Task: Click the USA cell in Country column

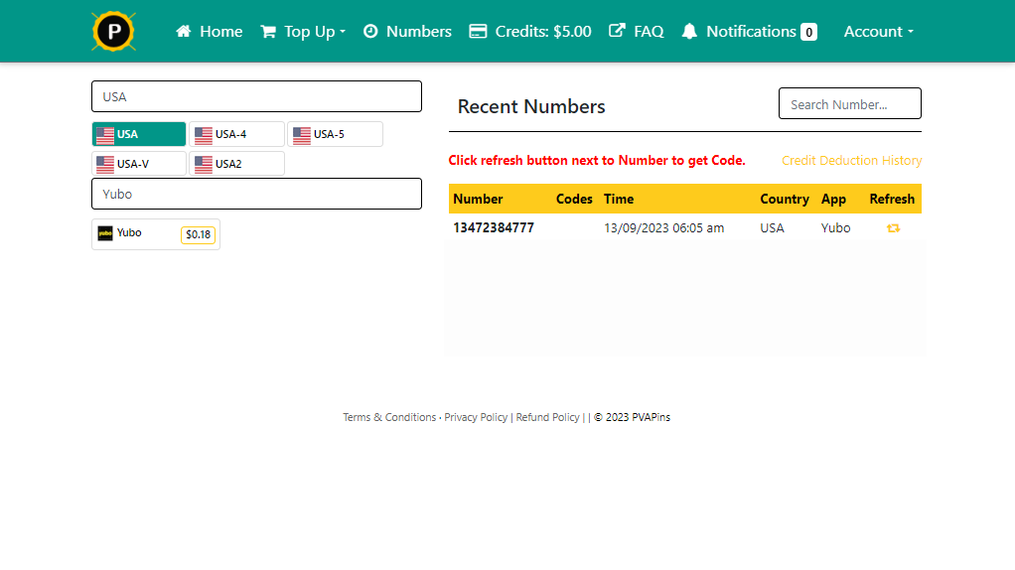Action: point(772,227)
